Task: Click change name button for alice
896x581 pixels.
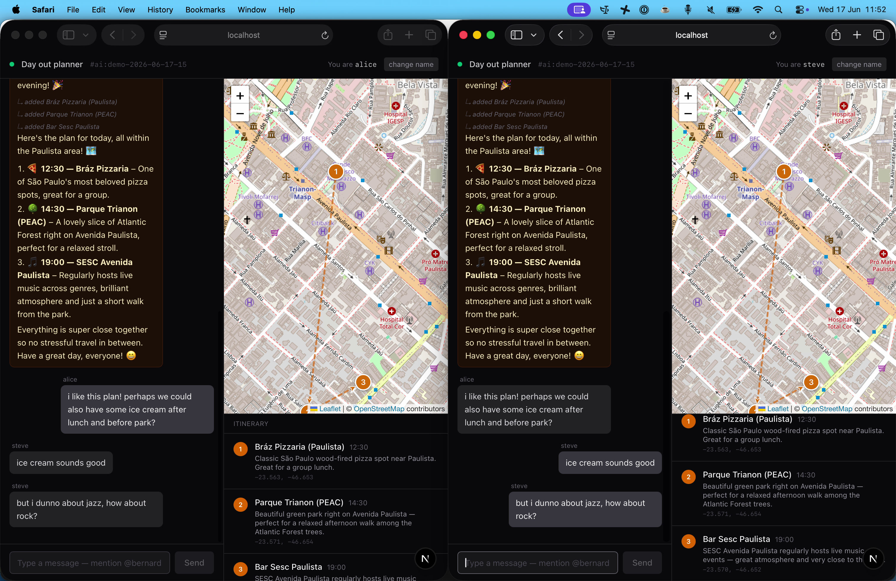Action: click(x=411, y=64)
